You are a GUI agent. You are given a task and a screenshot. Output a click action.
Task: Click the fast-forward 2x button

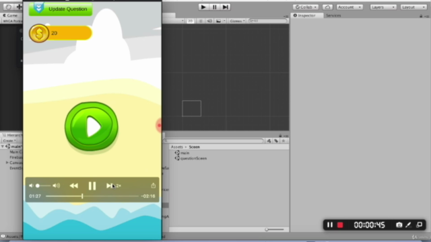click(113, 186)
